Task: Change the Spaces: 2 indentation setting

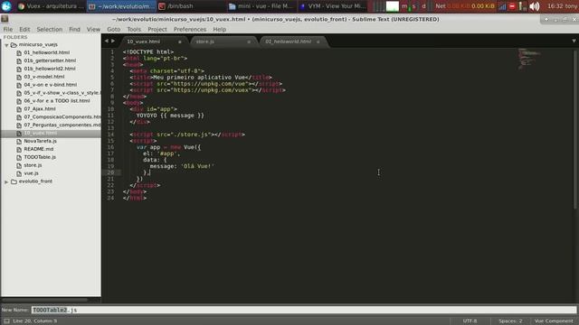Action: coord(510,321)
